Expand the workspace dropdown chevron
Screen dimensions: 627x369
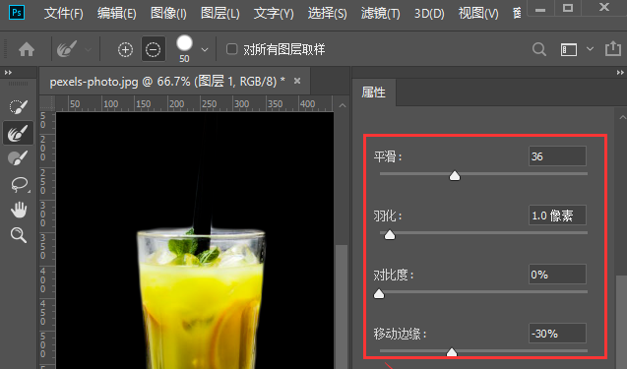tap(590, 49)
